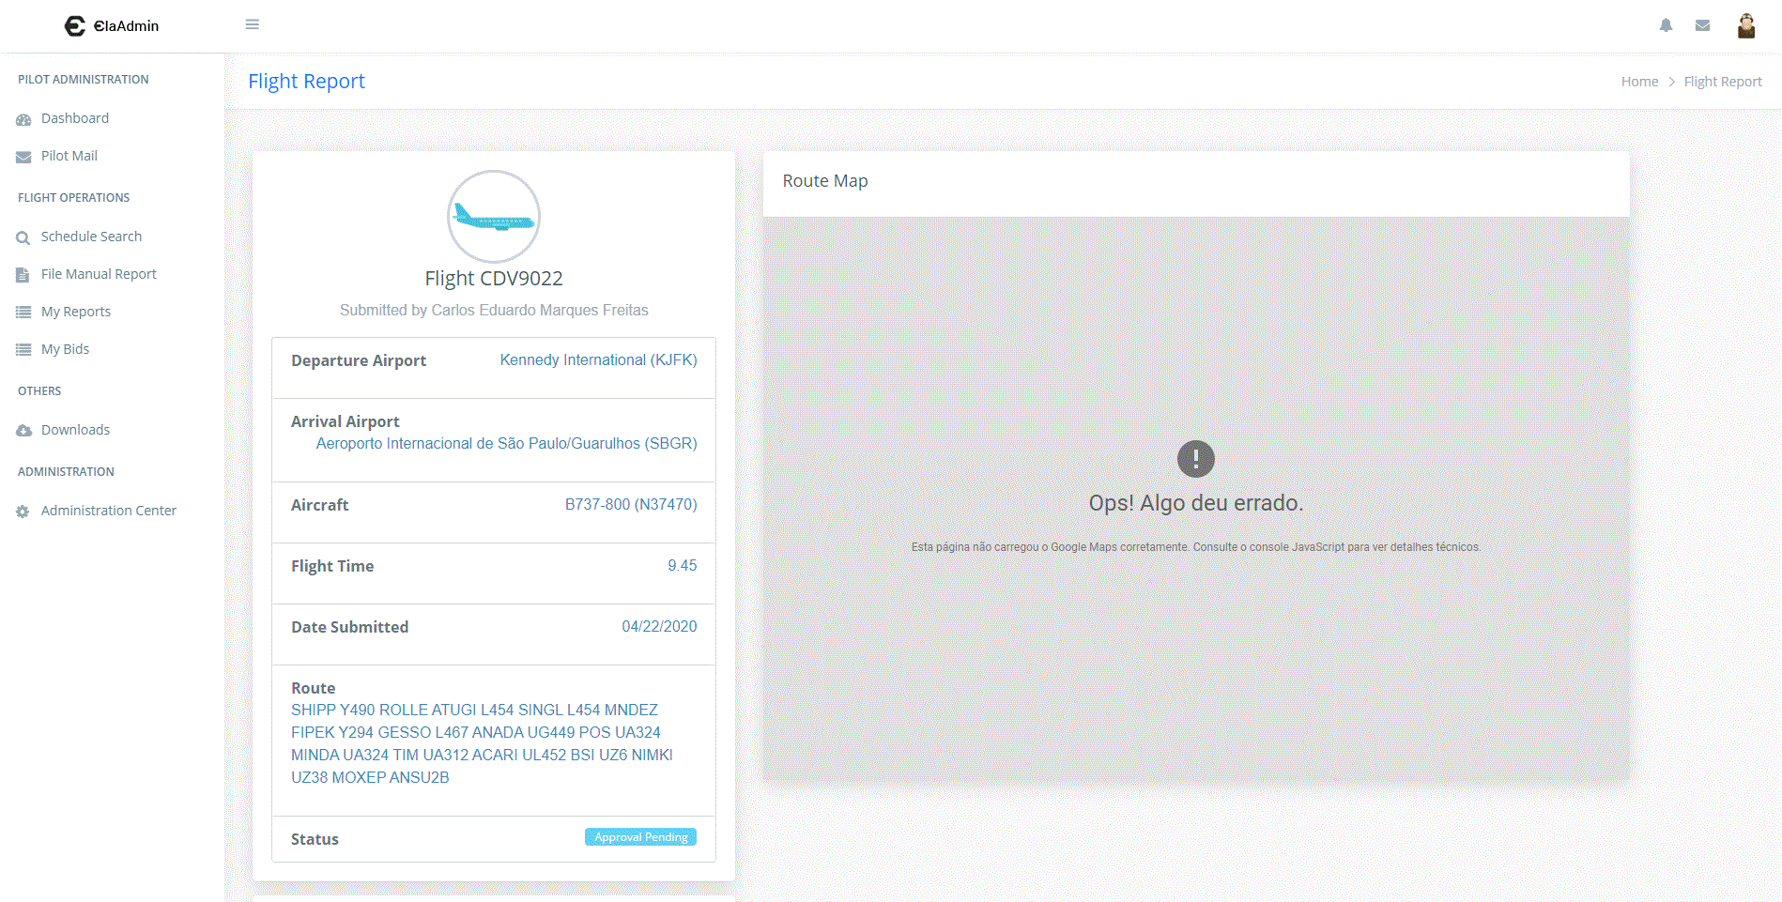Image resolution: width=1782 pixels, height=902 pixels.
Task: Click the ElaAdmin logo icon
Action: [75, 26]
